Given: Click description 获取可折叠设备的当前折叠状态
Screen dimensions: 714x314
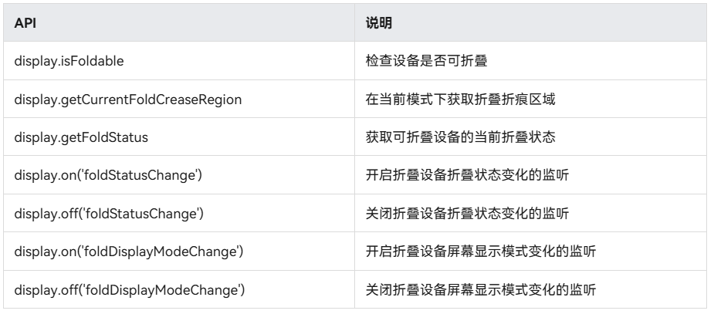Looking at the screenshot, I should tap(460, 137).
